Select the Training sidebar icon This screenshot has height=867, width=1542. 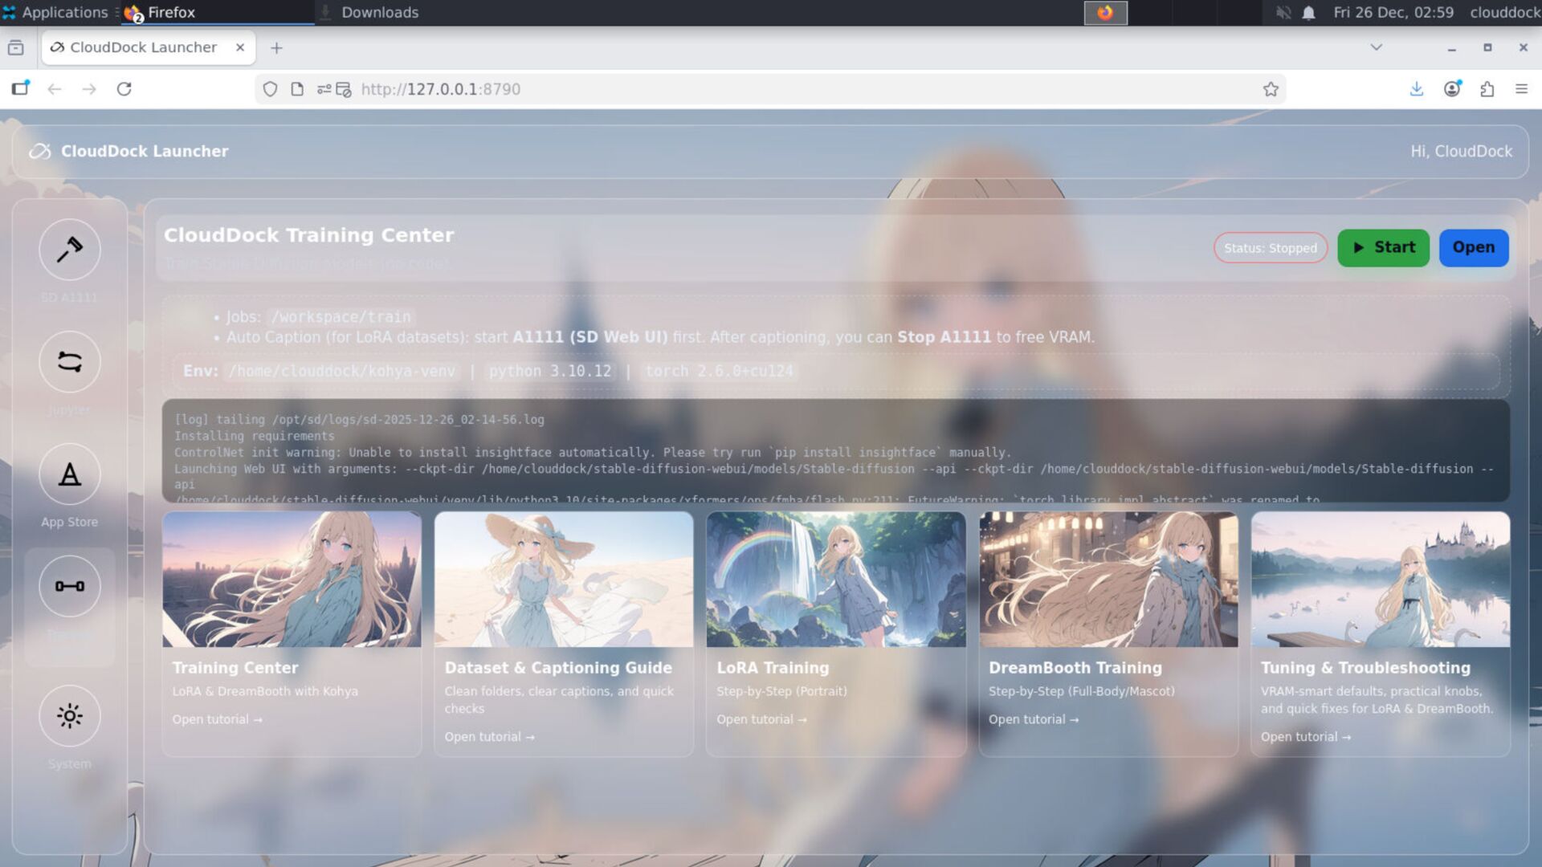(69, 586)
